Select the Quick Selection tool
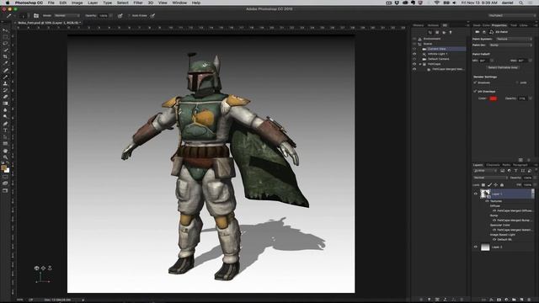 click(5, 50)
